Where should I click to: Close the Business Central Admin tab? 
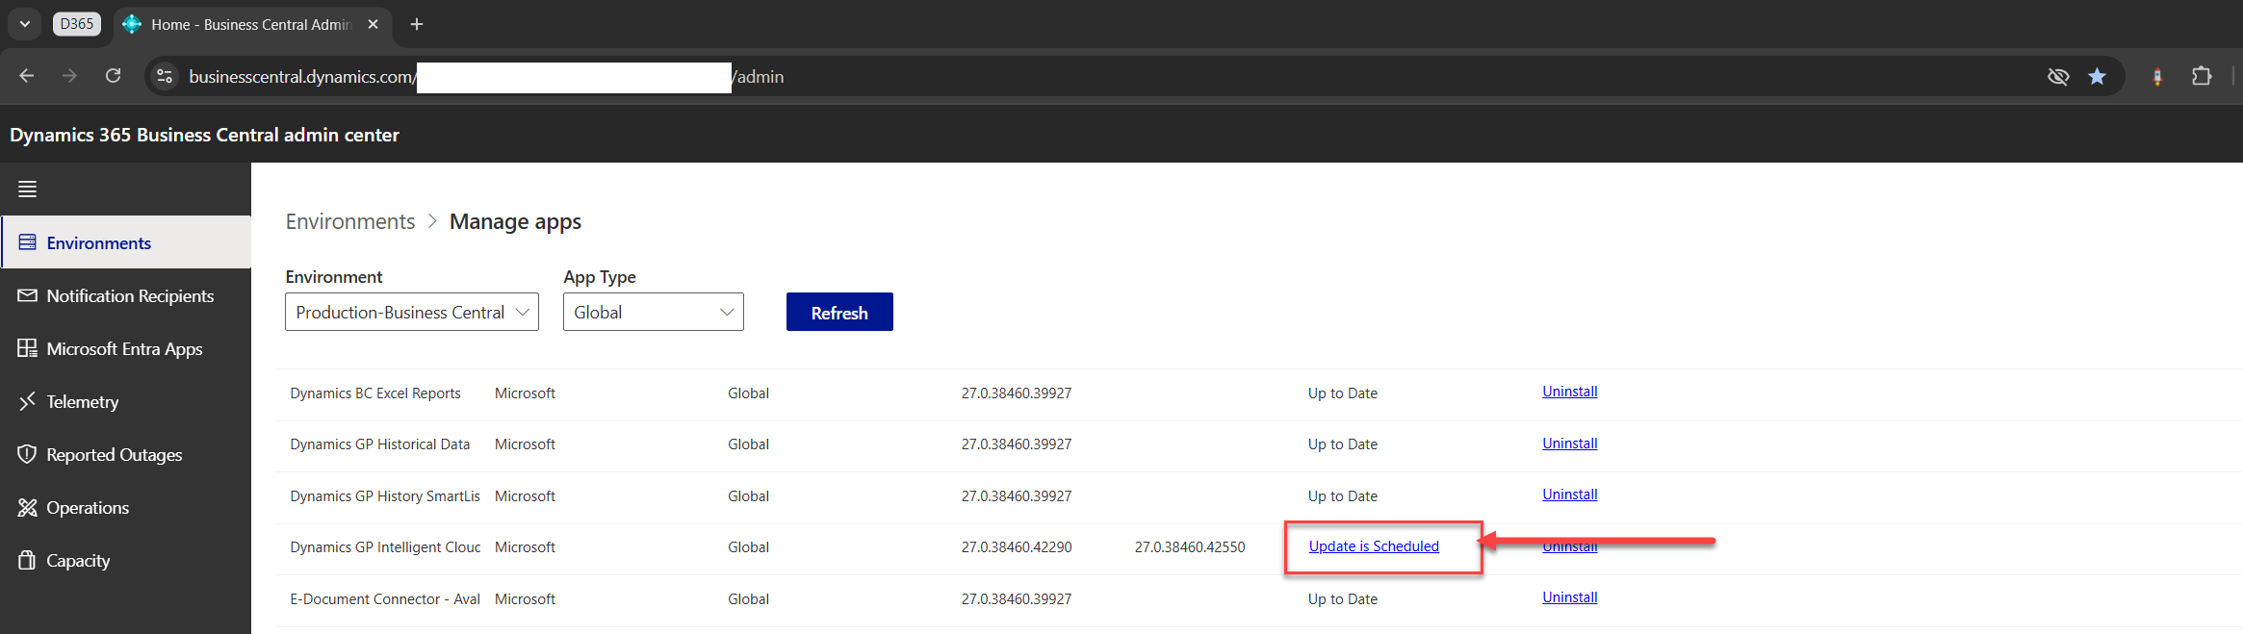373,24
